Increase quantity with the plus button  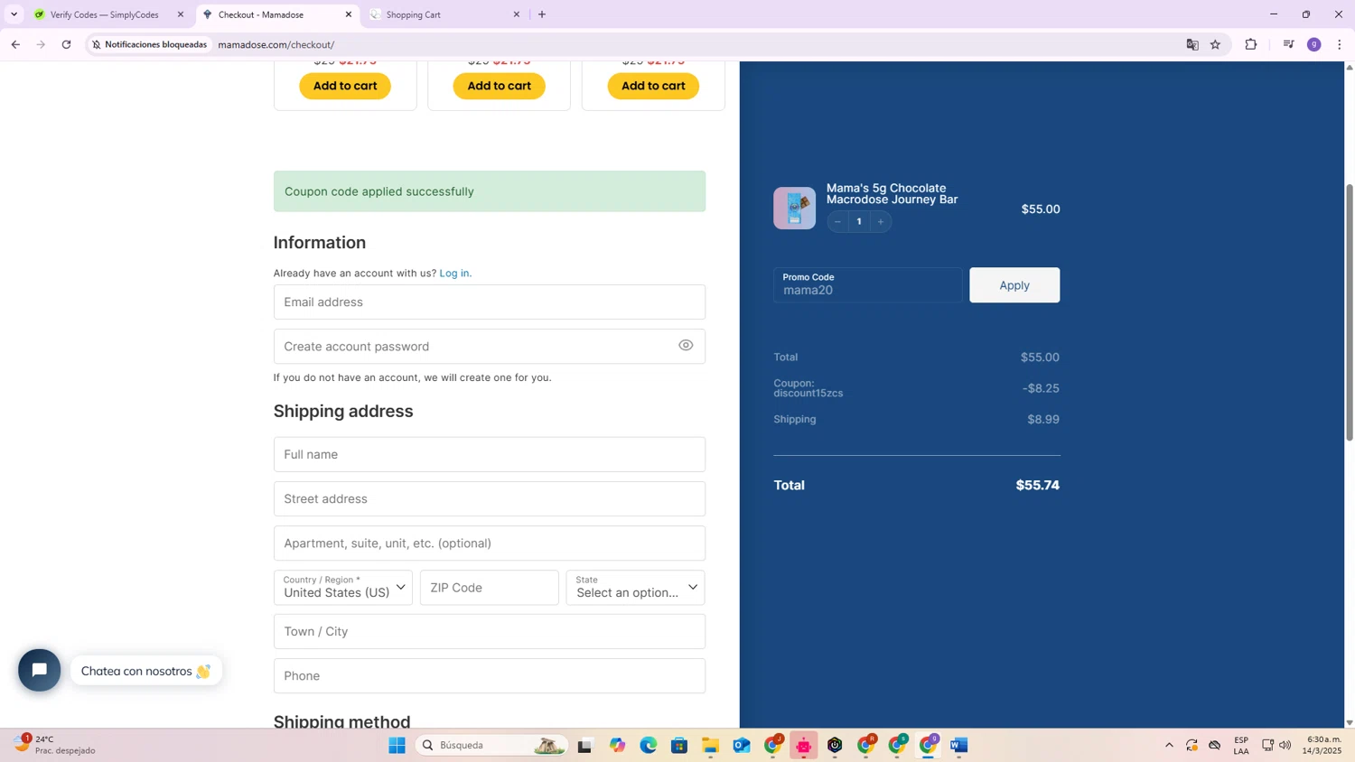point(881,221)
